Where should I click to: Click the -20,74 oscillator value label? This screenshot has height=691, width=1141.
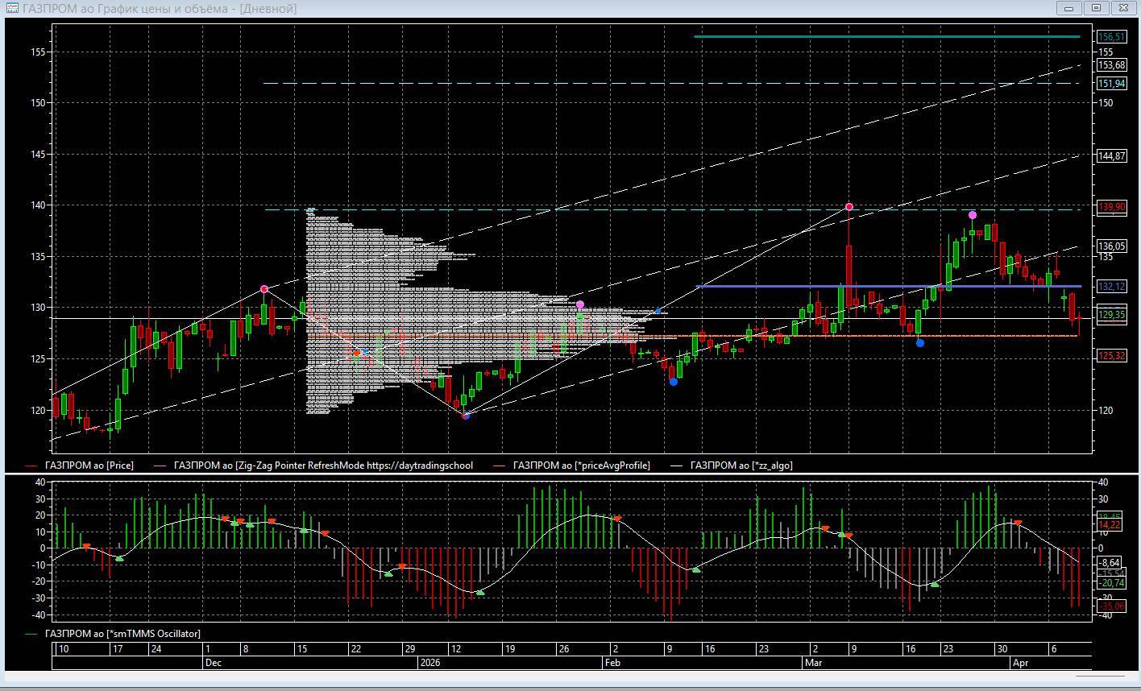click(x=1110, y=582)
